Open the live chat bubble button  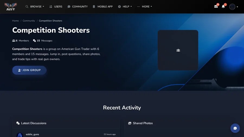(235, 128)
